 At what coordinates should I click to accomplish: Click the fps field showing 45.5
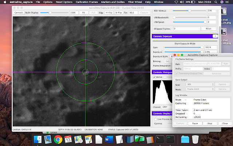133,13
